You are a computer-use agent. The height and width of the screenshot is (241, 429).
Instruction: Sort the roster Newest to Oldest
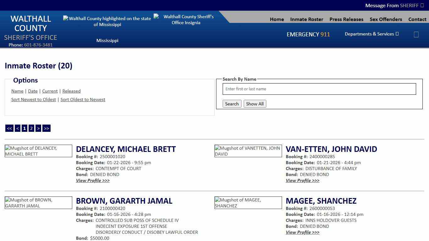(34, 99)
